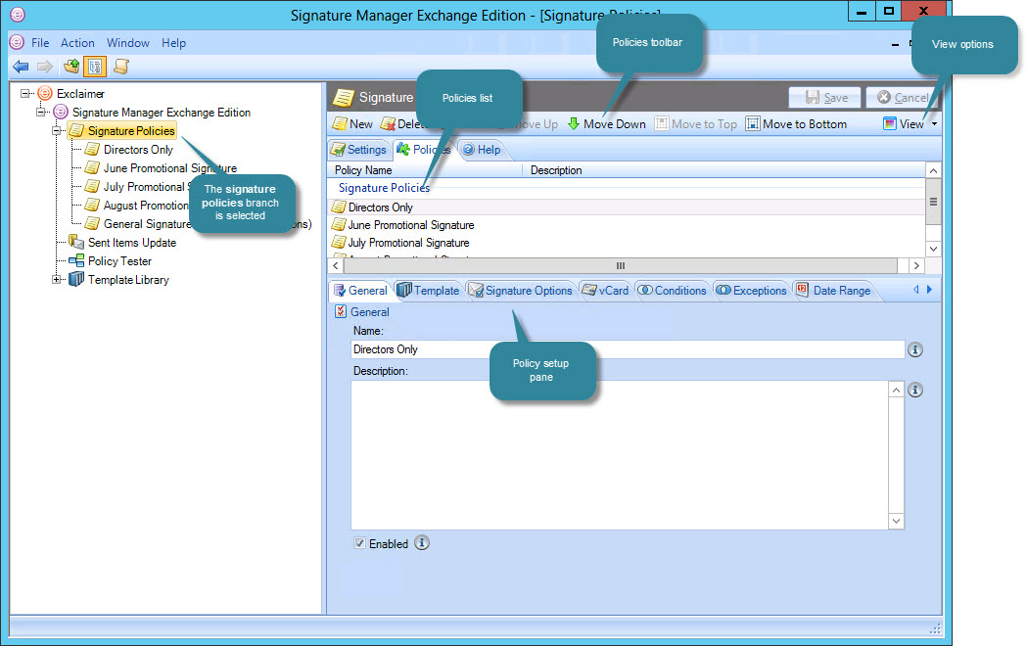
Task: Select July Promotional Signature list row
Action: coord(627,242)
